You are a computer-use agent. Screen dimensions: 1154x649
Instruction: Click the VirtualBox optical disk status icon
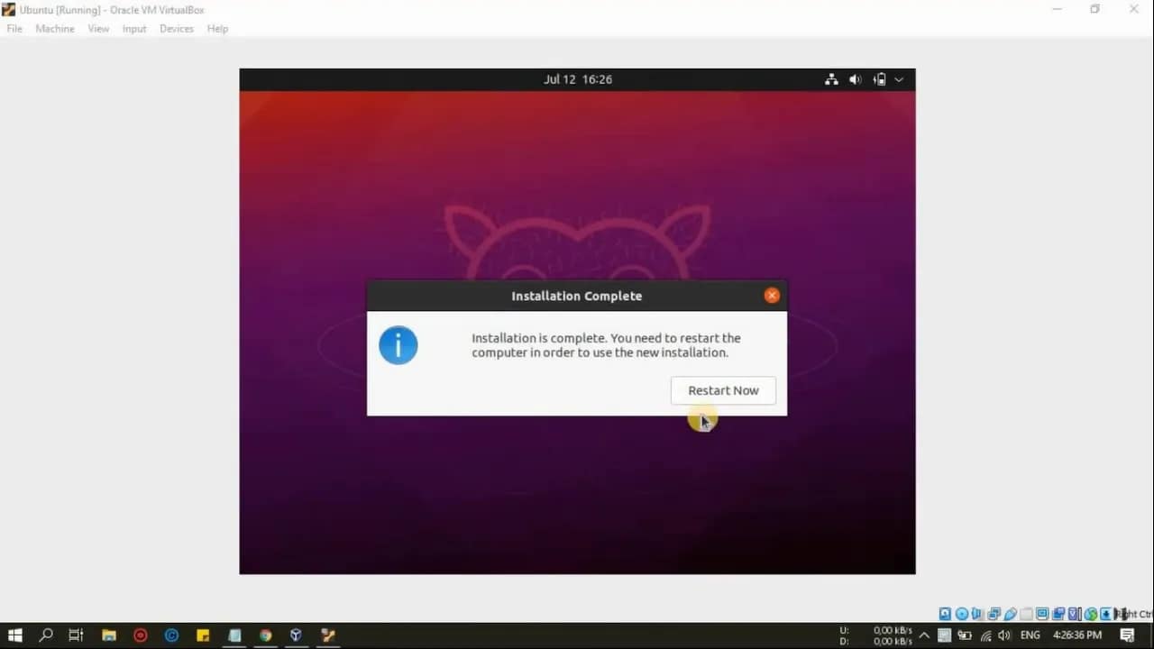pos(962,614)
